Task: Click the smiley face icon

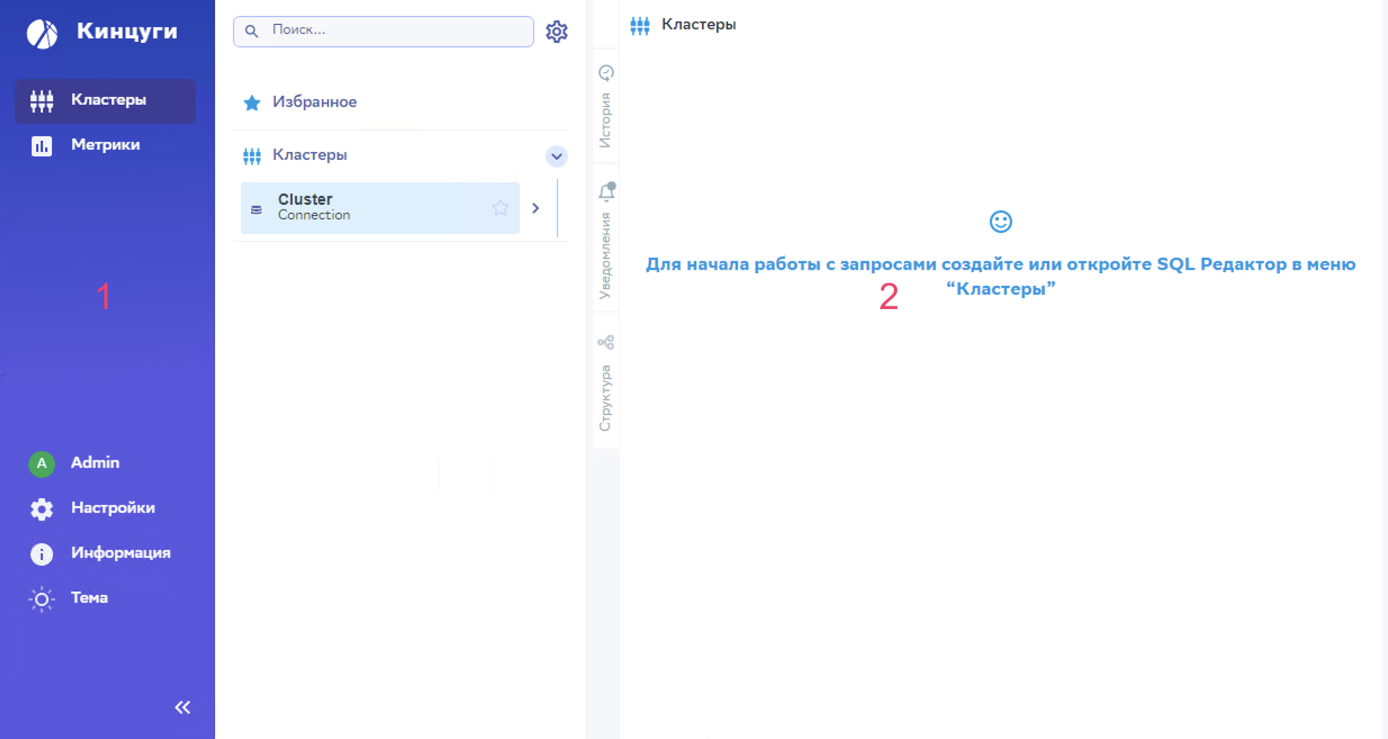Action: tap(1001, 222)
